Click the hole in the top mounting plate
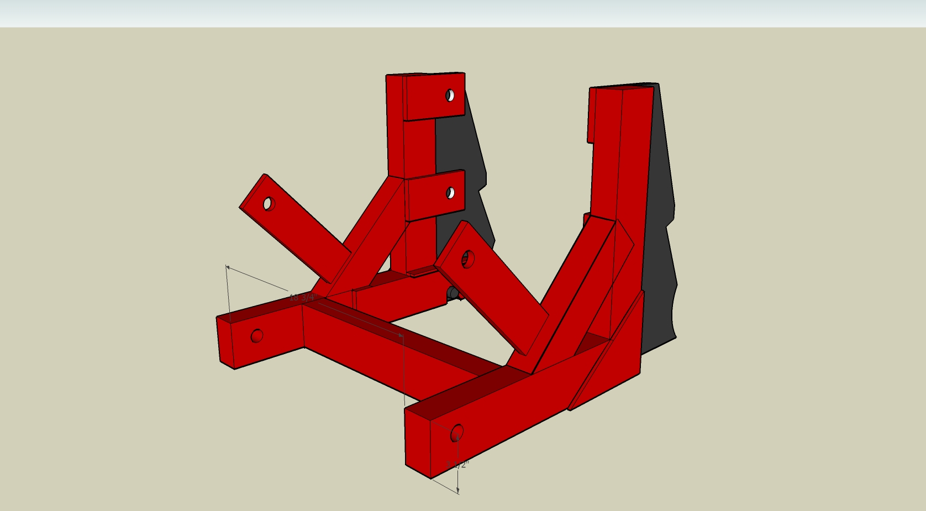 coord(450,96)
